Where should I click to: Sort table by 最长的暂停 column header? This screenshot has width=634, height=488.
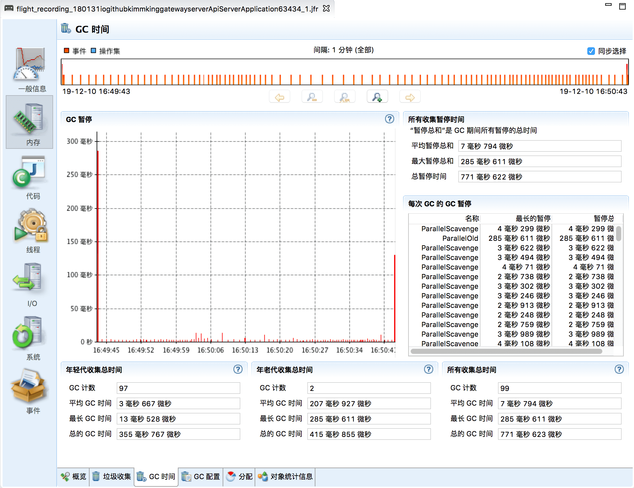click(533, 218)
